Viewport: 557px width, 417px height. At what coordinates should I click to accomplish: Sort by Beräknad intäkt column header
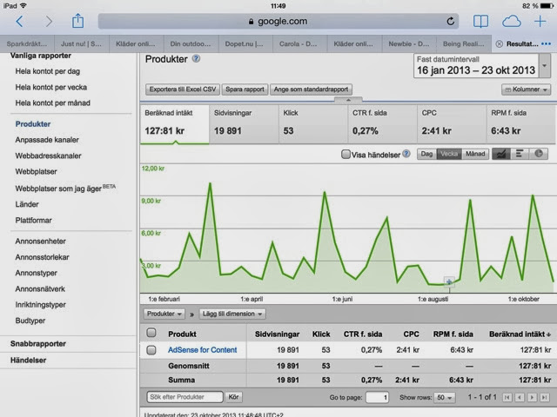520,334
